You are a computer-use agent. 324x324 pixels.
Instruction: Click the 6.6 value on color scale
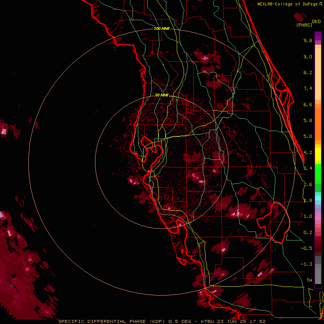(x=308, y=104)
